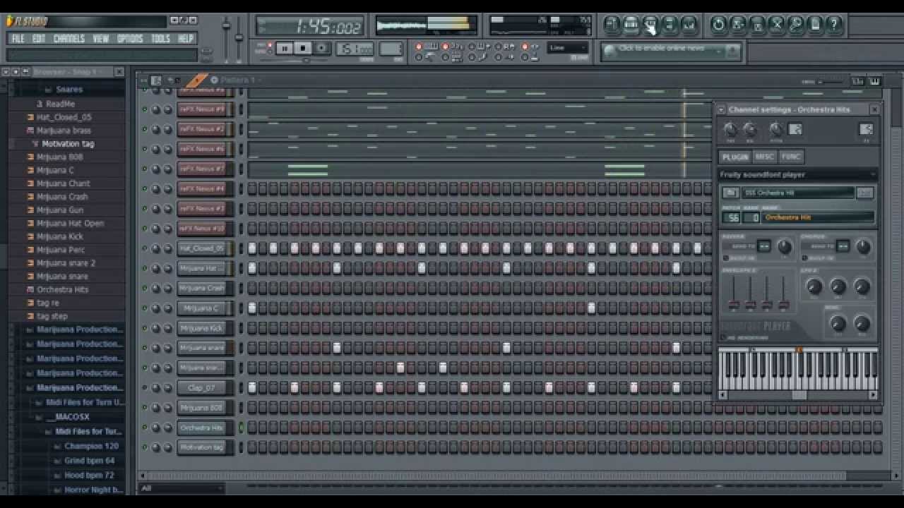Open the audio editor scissors icon
Viewport: 904px width, 508px height.
coord(776,25)
